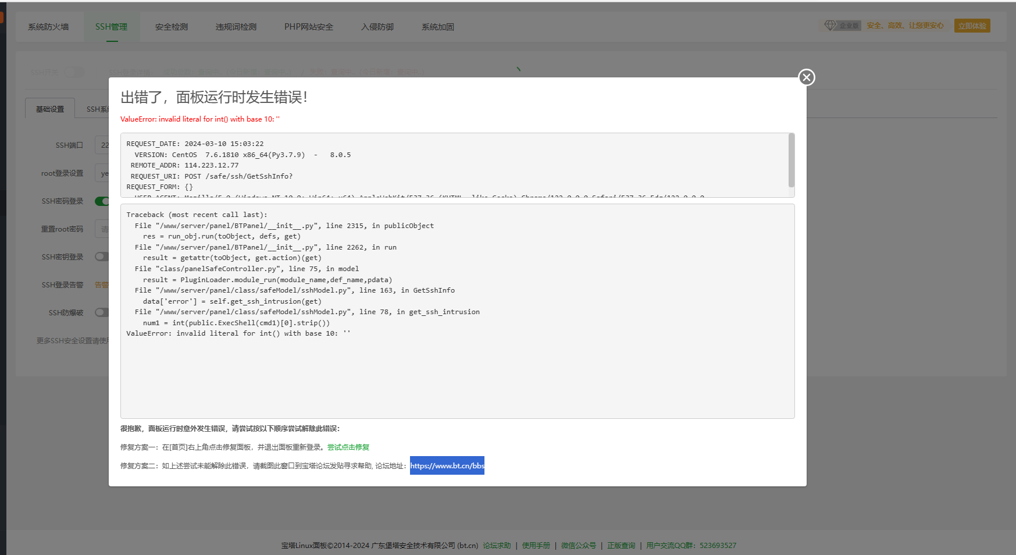Toggle the SSH开关 switch
The height and width of the screenshot is (555, 1016).
(74, 72)
